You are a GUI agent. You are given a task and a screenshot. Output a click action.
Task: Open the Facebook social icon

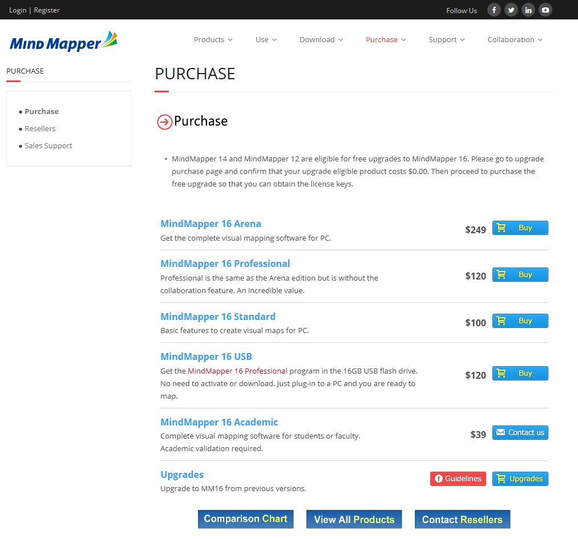tap(494, 10)
